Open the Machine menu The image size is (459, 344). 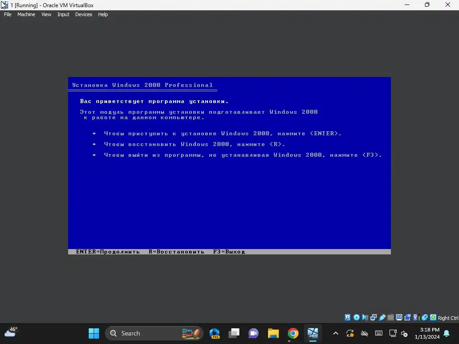26,14
